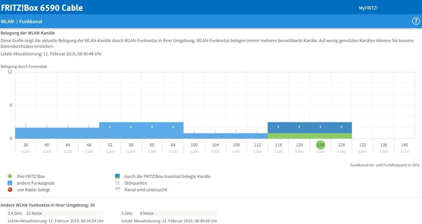The image size is (422, 224).
Task: Click the 5,180 frequency label
Action: [x=26, y=152]
